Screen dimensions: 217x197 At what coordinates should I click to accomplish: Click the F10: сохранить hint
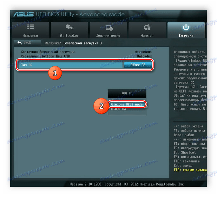[187, 161]
